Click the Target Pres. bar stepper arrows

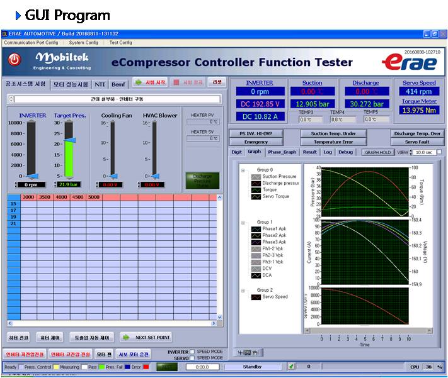click(55, 184)
